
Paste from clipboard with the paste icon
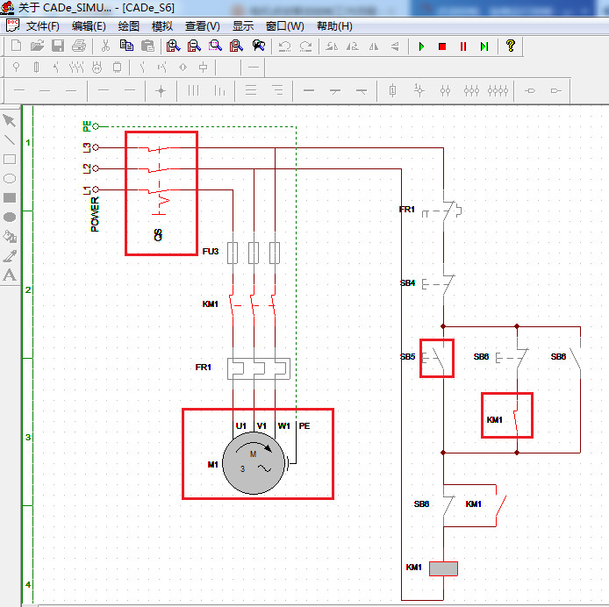[x=147, y=46]
